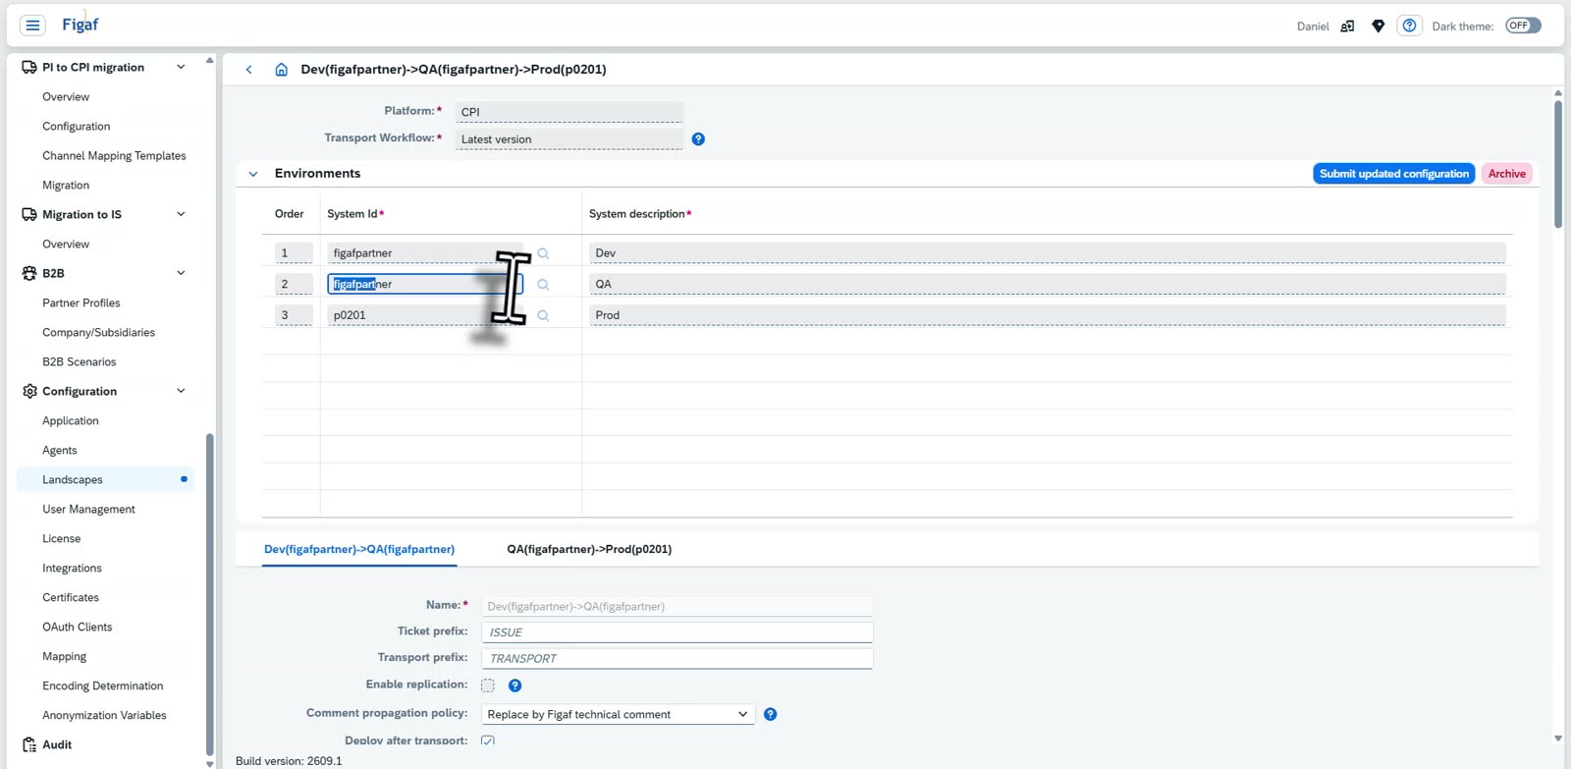
Task: Open user settings icon beside Daniel
Action: 1347,27
